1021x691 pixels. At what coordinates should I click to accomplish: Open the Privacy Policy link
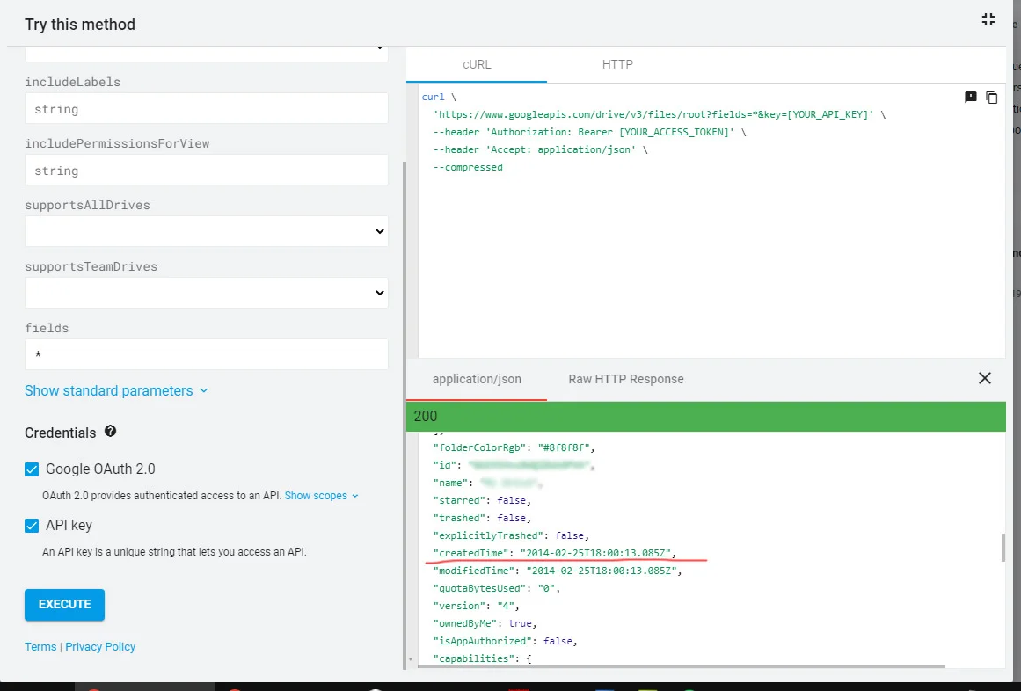click(x=100, y=647)
